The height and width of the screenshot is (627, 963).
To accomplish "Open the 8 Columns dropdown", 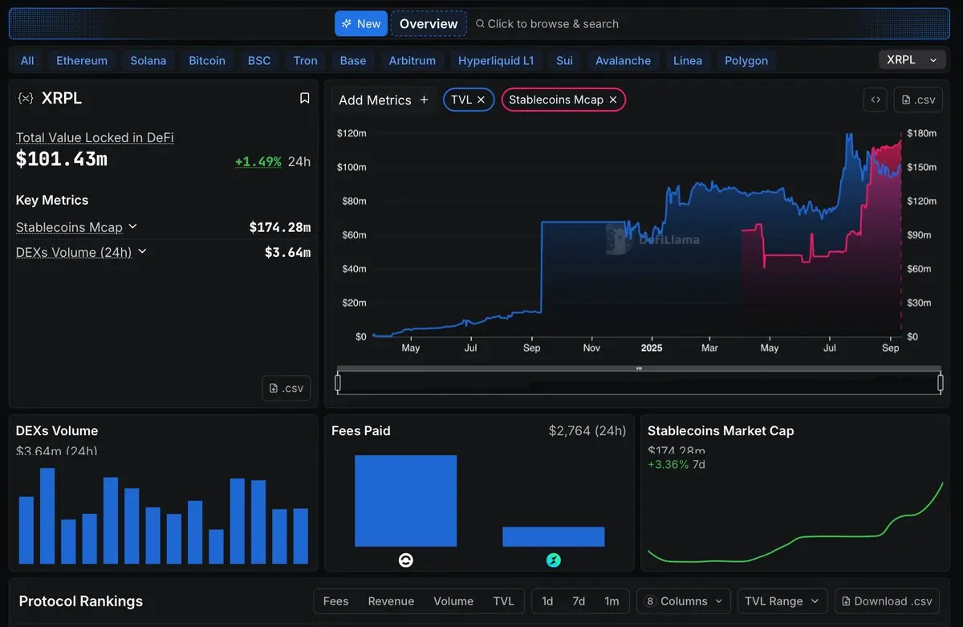I will pos(684,601).
